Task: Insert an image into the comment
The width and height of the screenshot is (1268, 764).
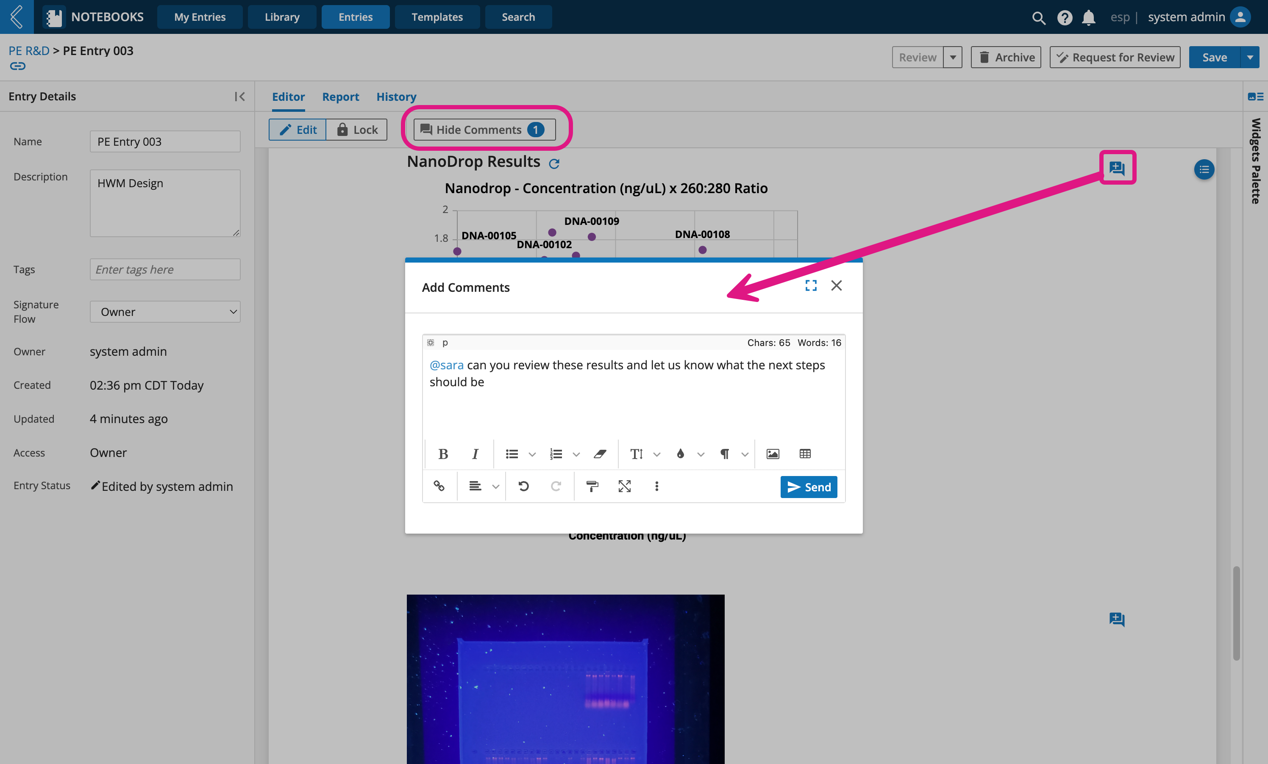Action: tap(773, 454)
